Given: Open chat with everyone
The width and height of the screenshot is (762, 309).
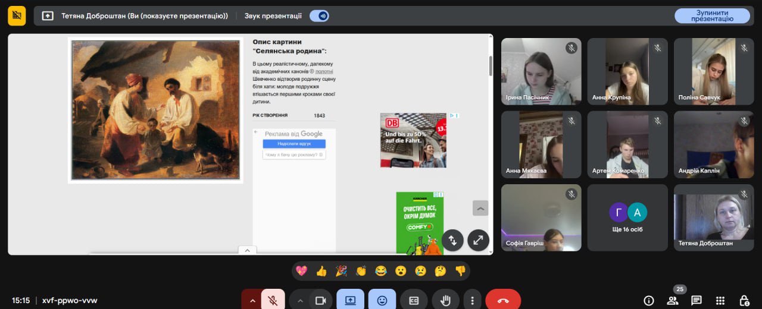Looking at the screenshot, I should click(697, 300).
